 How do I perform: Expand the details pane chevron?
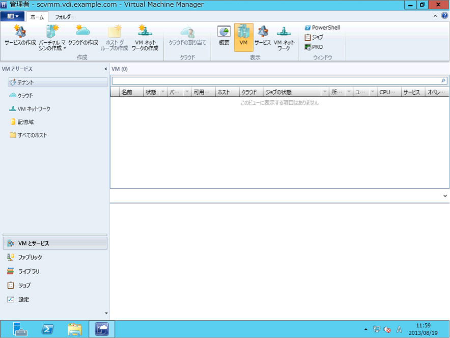click(445, 196)
